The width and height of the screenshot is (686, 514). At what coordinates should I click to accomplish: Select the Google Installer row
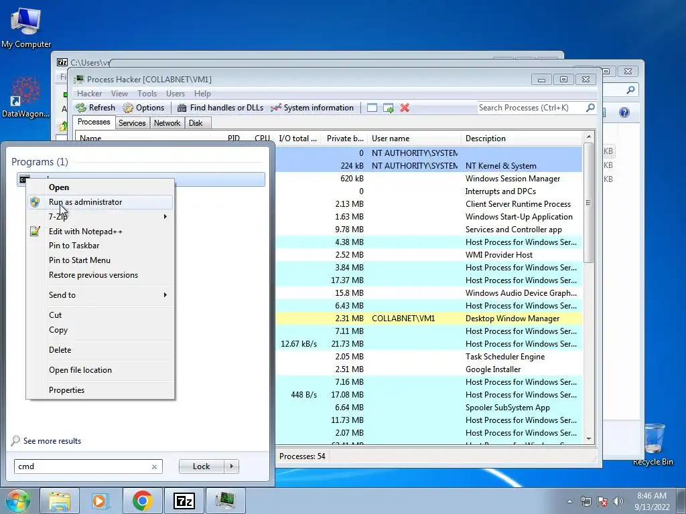pyautogui.click(x=429, y=369)
